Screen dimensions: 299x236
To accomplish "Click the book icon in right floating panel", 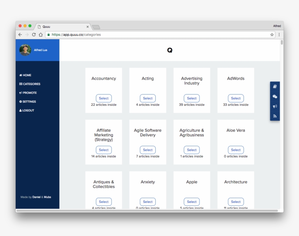I will (x=275, y=87).
